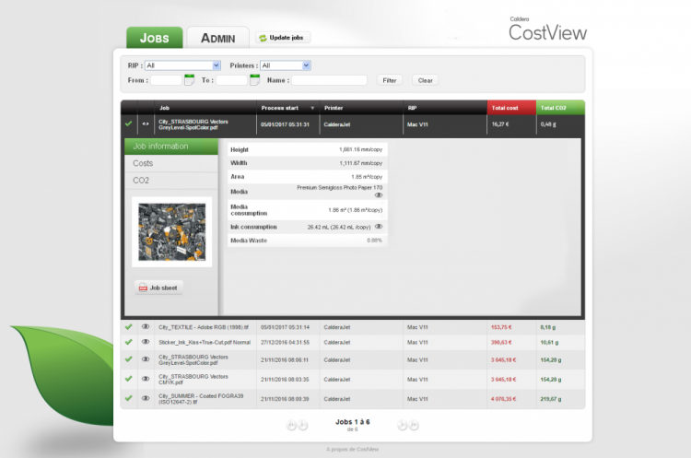Click the Update jobs button
The height and width of the screenshot is (458, 691).
tap(284, 38)
